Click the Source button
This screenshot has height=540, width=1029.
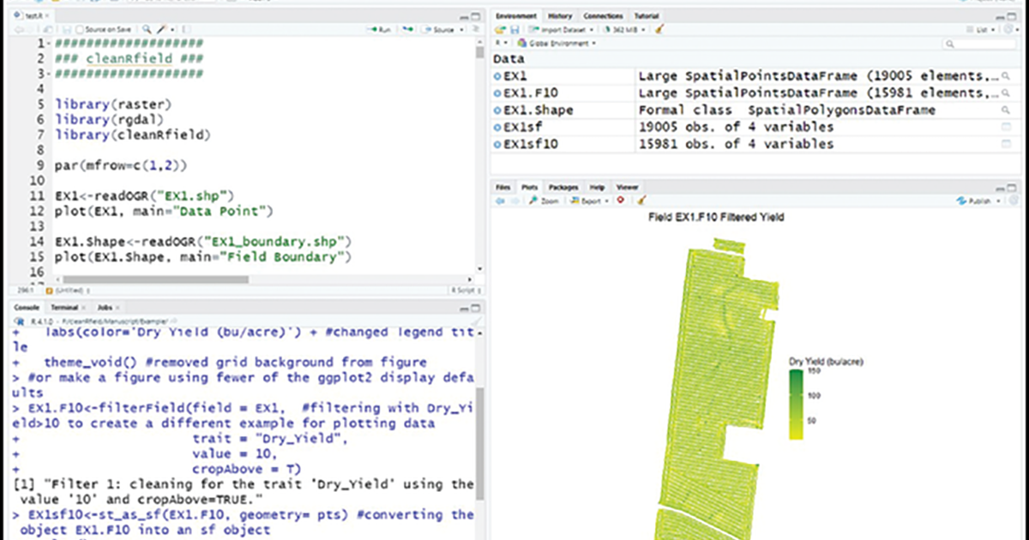(x=437, y=29)
